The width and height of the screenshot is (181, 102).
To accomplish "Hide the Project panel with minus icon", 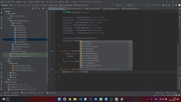I will click(46, 8).
